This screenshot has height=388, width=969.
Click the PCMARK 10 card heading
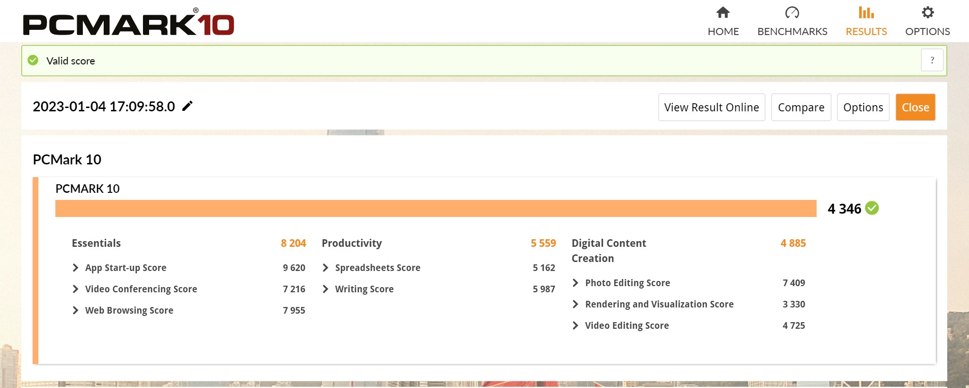coord(88,189)
